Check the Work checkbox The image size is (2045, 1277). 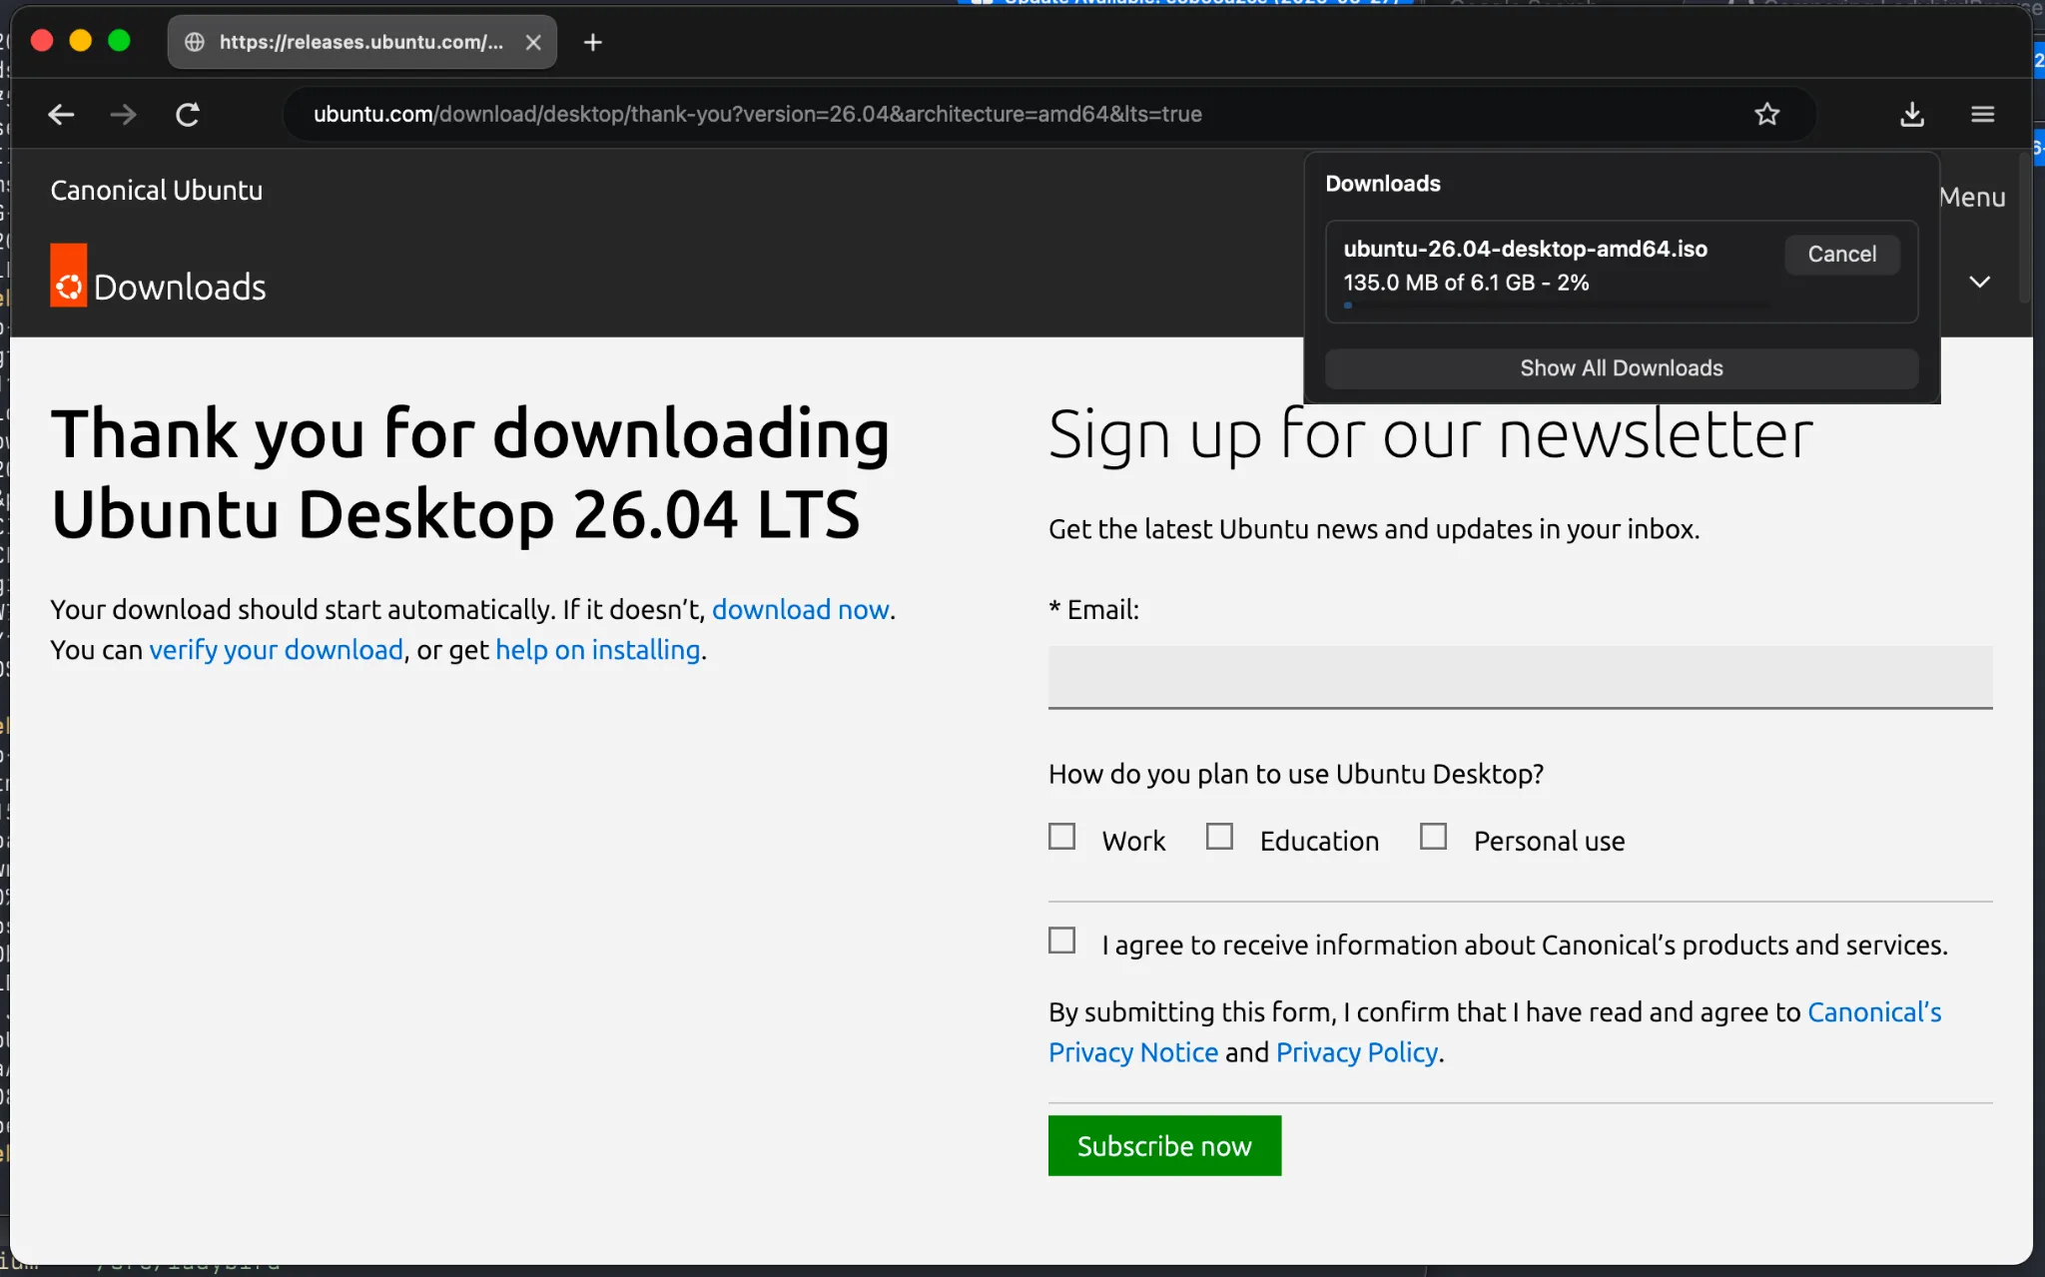tap(1061, 836)
